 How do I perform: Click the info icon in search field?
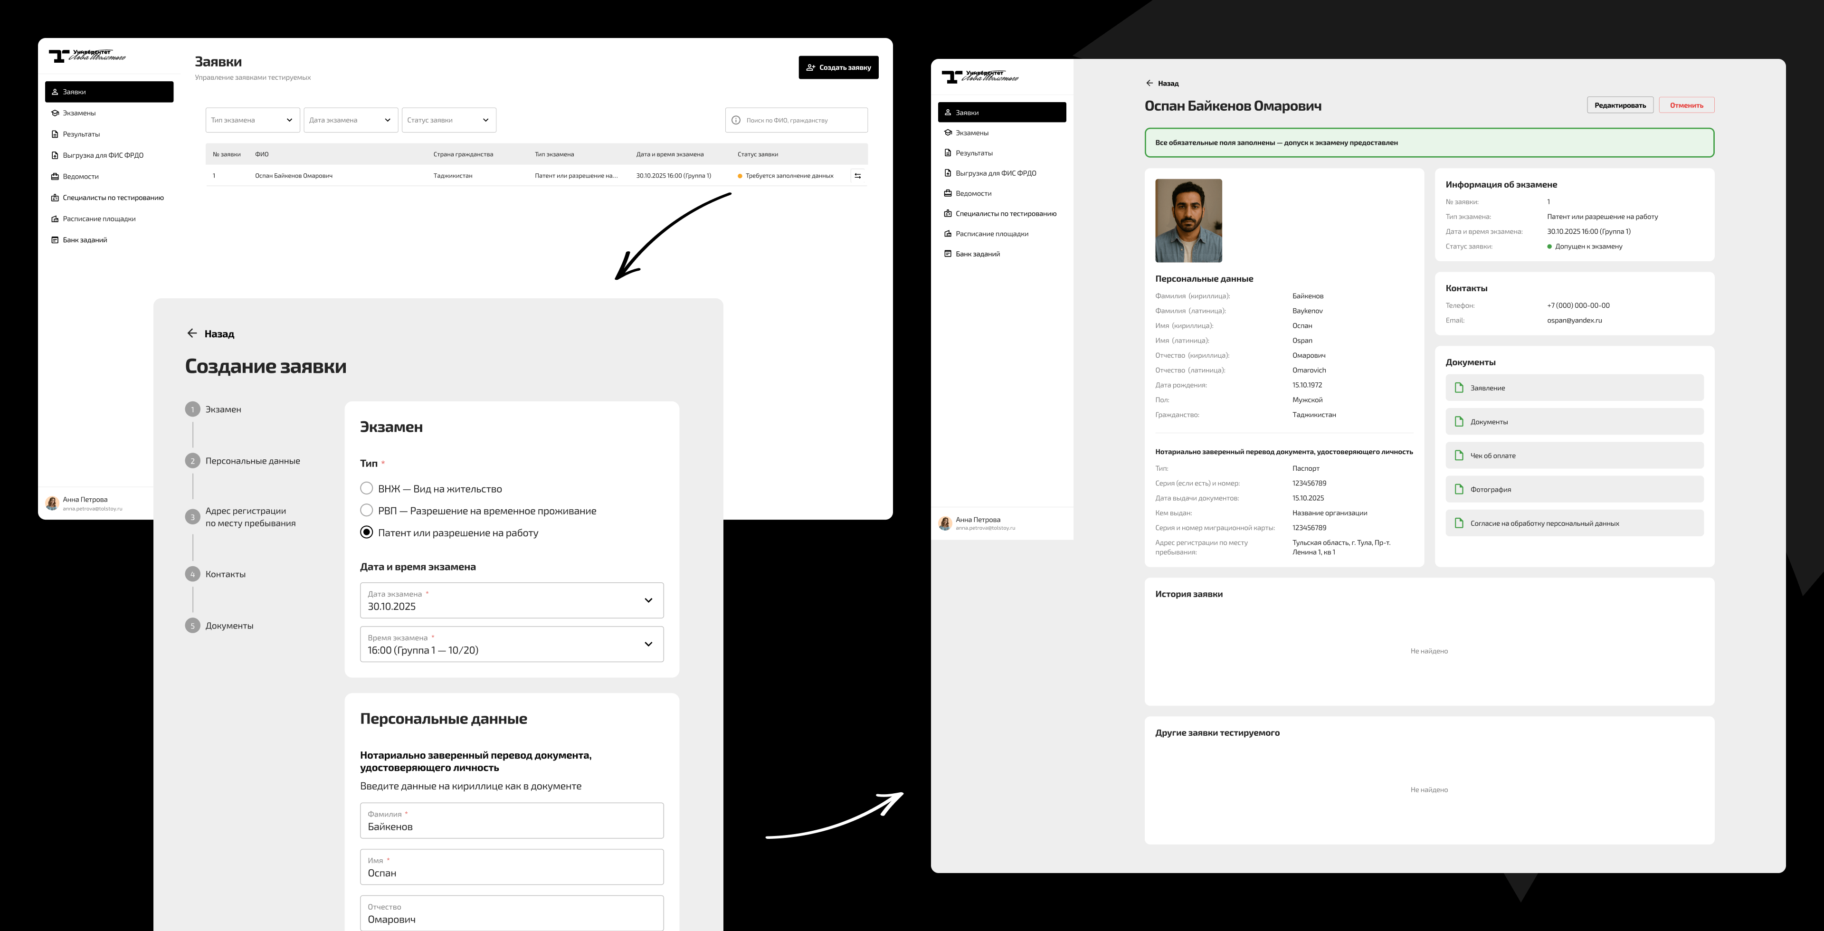click(x=736, y=120)
